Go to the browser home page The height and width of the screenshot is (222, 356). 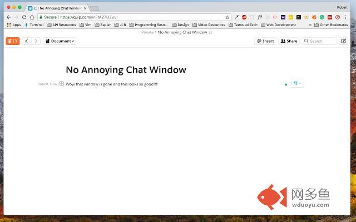pyautogui.click(x=32, y=17)
